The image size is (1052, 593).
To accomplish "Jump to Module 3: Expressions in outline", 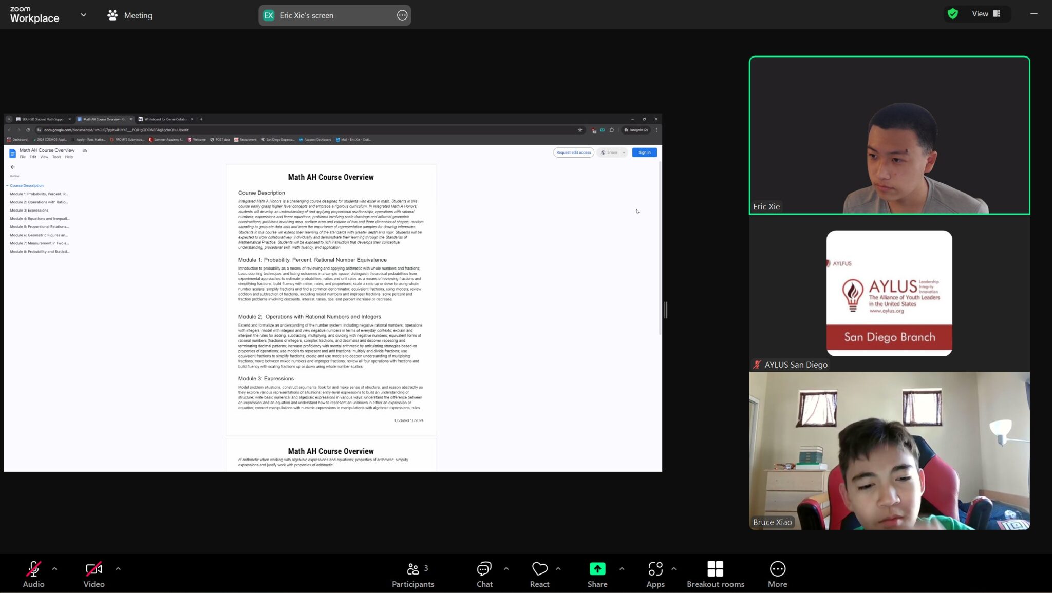I will 29,211.
